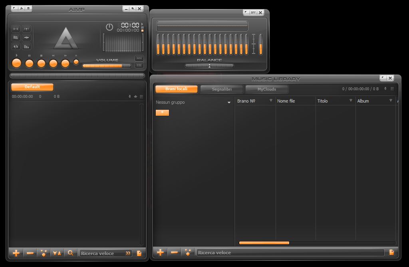
Task: Open the Music Library header menu lines icon
Action: pos(392,89)
